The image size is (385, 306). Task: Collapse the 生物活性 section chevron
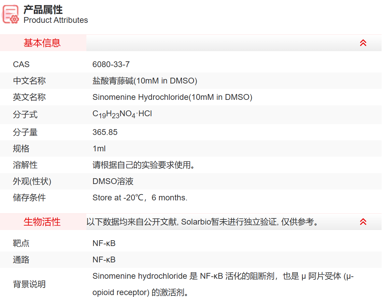pos(363,221)
